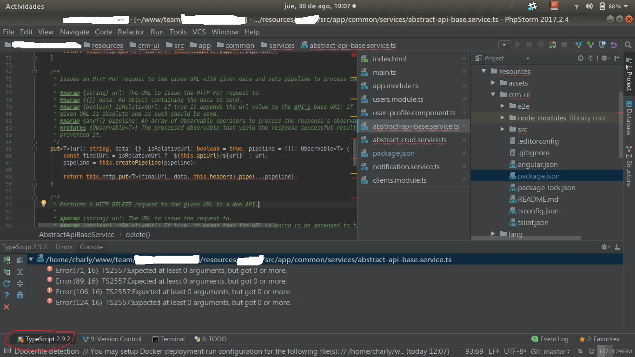Click the purple Revert/undo icon
635x357 pixels.
pos(614,45)
